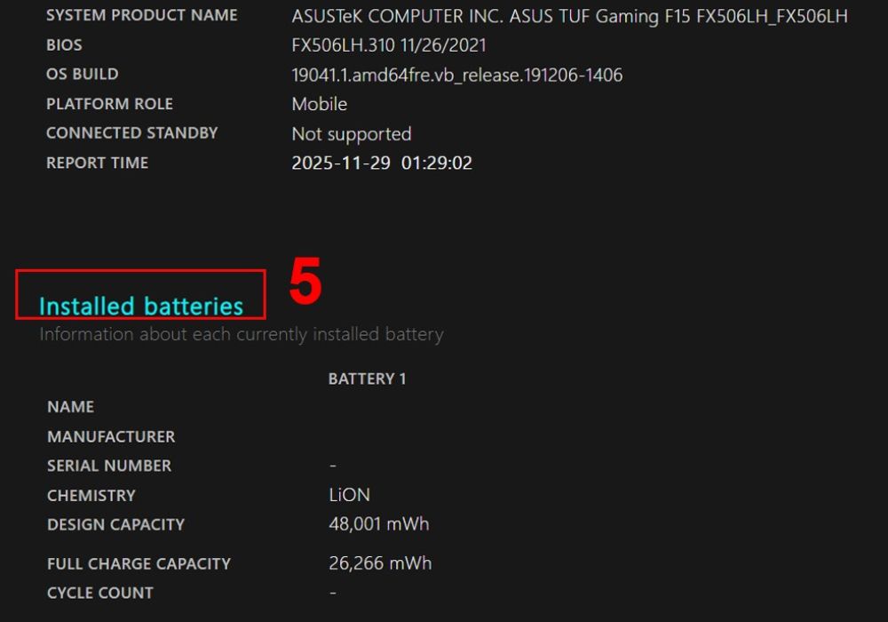Image resolution: width=888 pixels, height=622 pixels.
Task: Click the Installed batteries heading
Action: 141,306
